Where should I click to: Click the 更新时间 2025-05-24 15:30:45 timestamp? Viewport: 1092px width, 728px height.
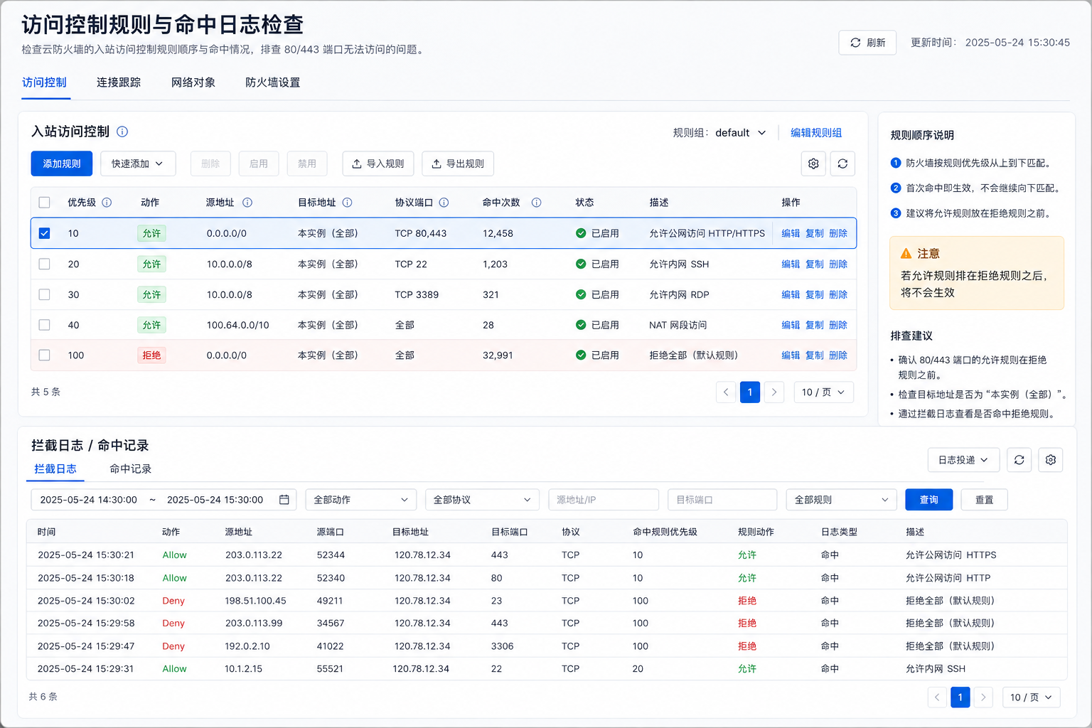tap(990, 43)
